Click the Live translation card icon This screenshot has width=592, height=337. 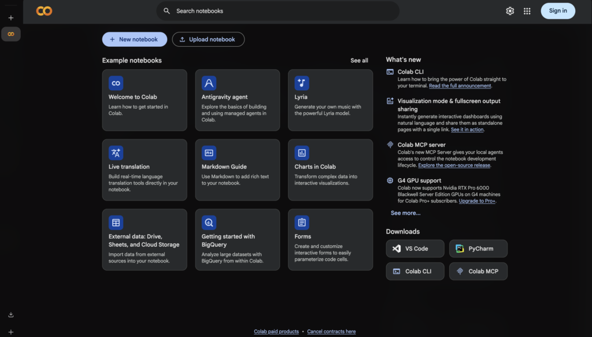[116, 153]
